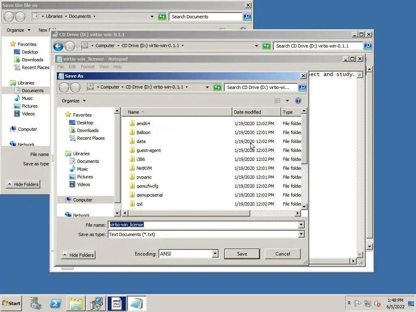This screenshot has width=416, height=312.
Task: Refresh the CD Drive explorer window
Action: (266, 46)
